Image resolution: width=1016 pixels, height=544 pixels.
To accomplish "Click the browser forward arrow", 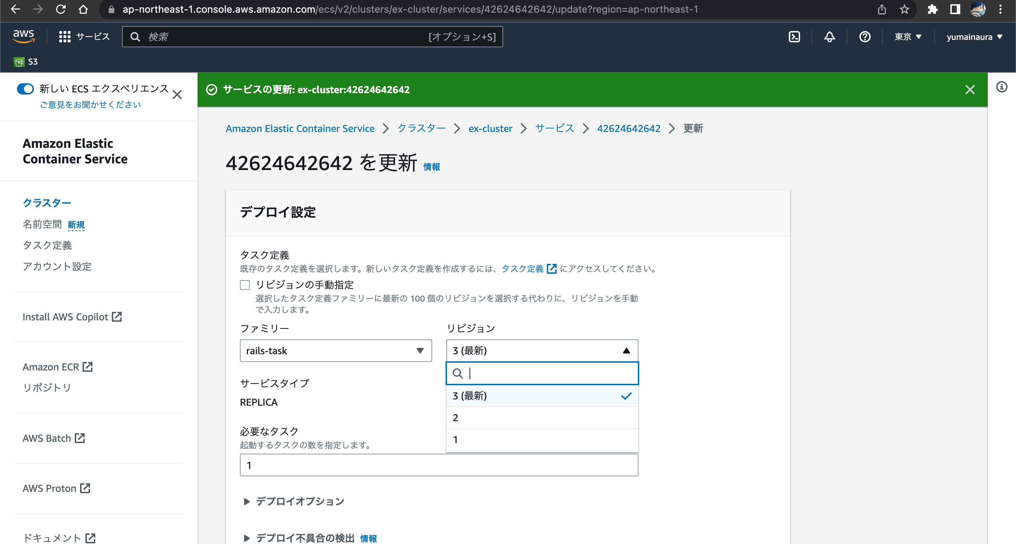I will point(38,9).
